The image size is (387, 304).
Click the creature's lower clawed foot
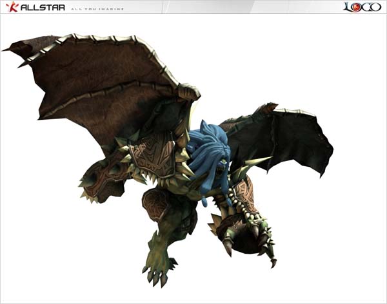point(157,269)
